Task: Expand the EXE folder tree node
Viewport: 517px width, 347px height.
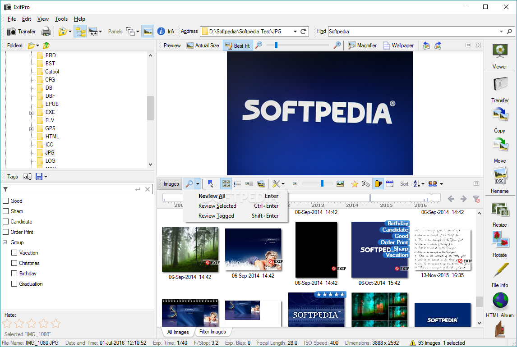Action: (x=31, y=113)
